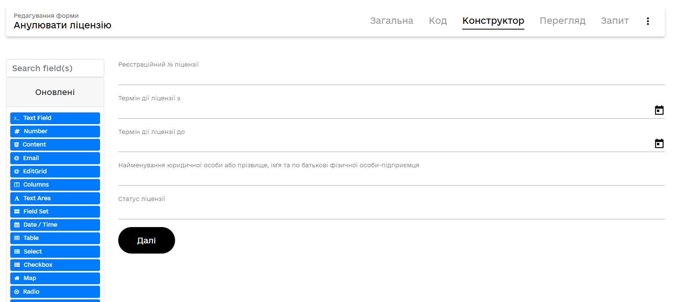Select the Text Field component
This screenshot has height=302, width=690.
(55, 118)
